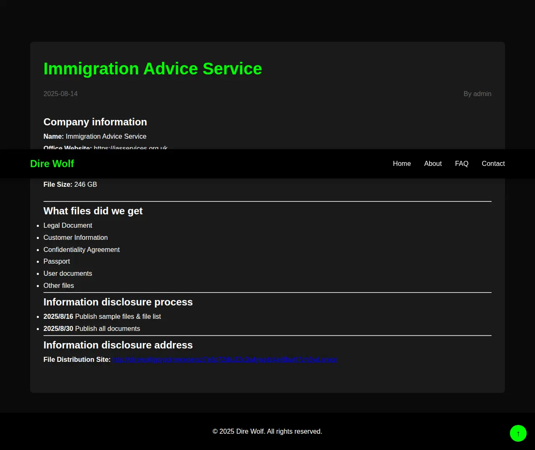Select Contact in the navigation bar
The image size is (535, 450).
[493, 164]
